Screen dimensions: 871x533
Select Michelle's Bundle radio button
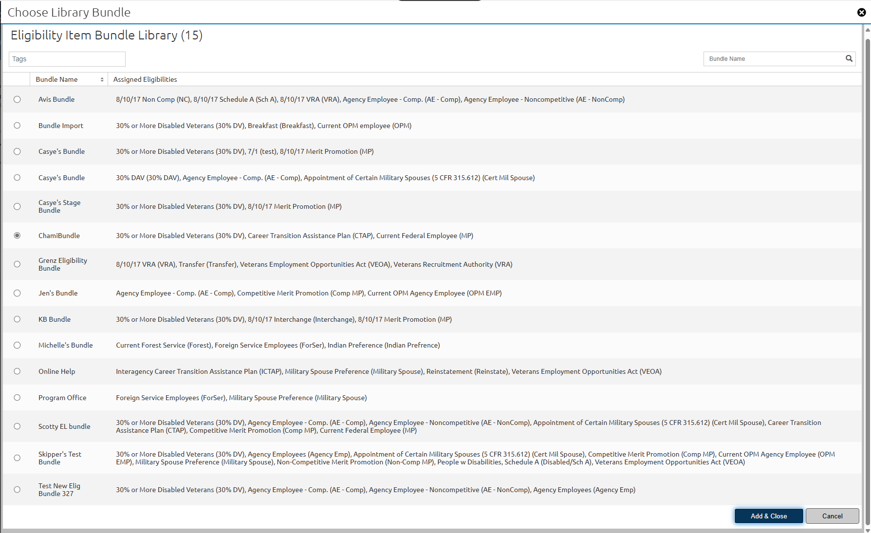tap(17, 345)
